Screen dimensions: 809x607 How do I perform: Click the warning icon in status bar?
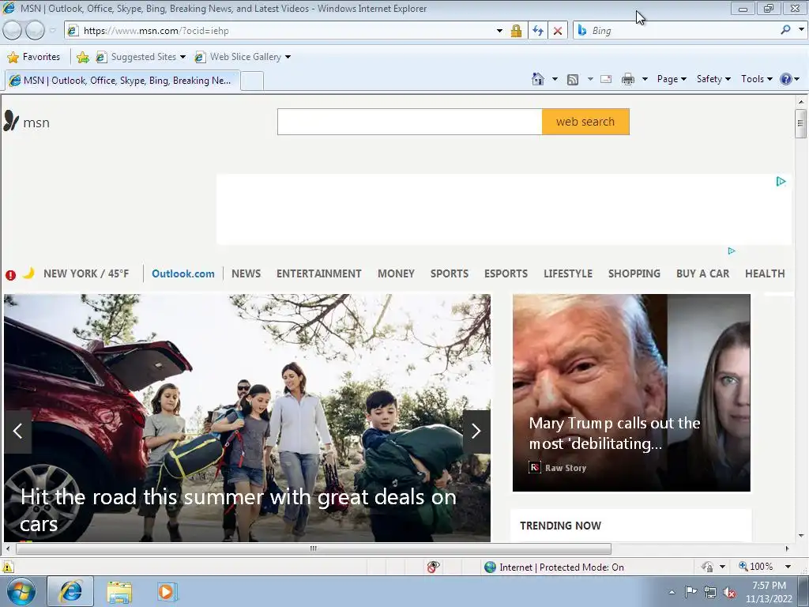7,567
